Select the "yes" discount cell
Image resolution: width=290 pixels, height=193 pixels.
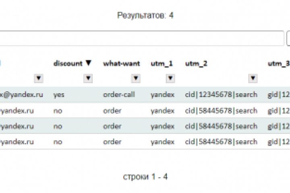click(x=59, y=95)
